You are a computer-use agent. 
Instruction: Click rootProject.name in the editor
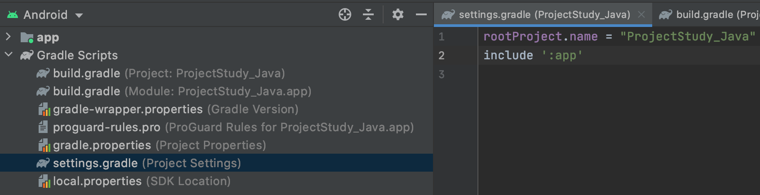pos(540,36)
